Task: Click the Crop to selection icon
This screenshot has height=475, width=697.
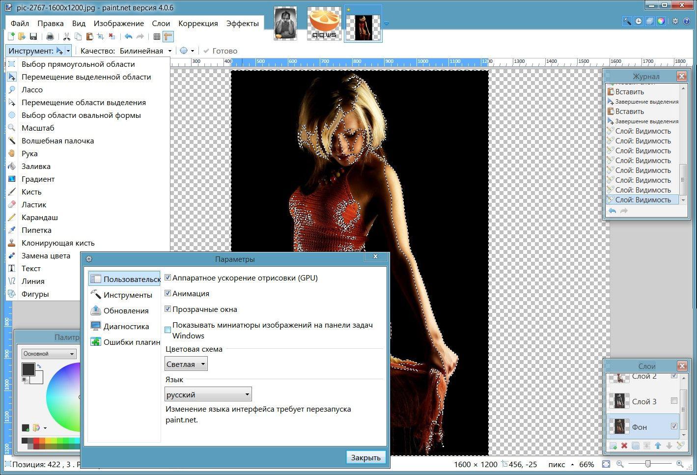Action: coord(101,36)
